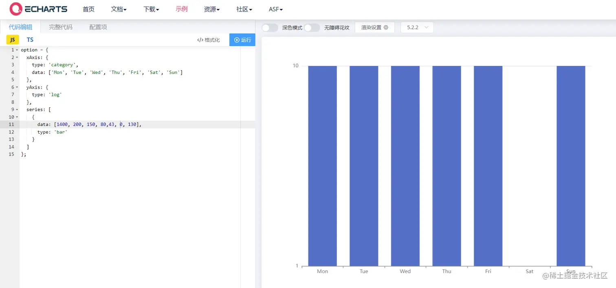
Task: Collapse the yAxis block at line 6
Action: click(17, 87)
